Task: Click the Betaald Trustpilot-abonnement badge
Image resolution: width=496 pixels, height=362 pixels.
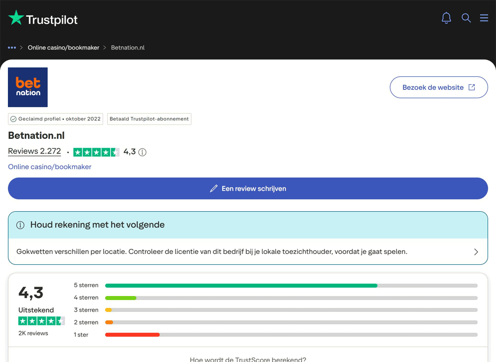Action: (x=149, y=119)
